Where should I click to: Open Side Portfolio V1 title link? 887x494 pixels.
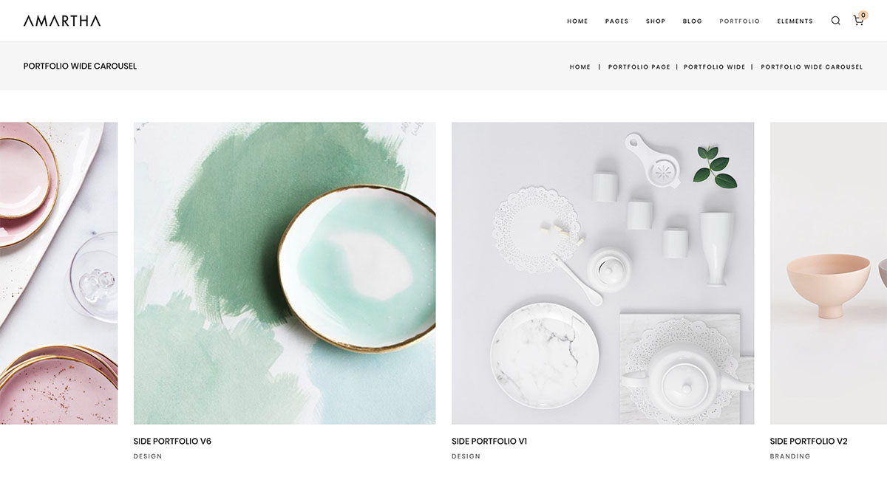(x=489, y=442)
